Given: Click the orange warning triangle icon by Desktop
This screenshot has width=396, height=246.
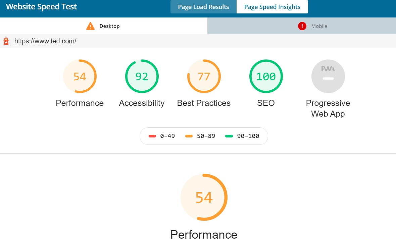Looking at the screenshot, I should click(x=90, y=26).
